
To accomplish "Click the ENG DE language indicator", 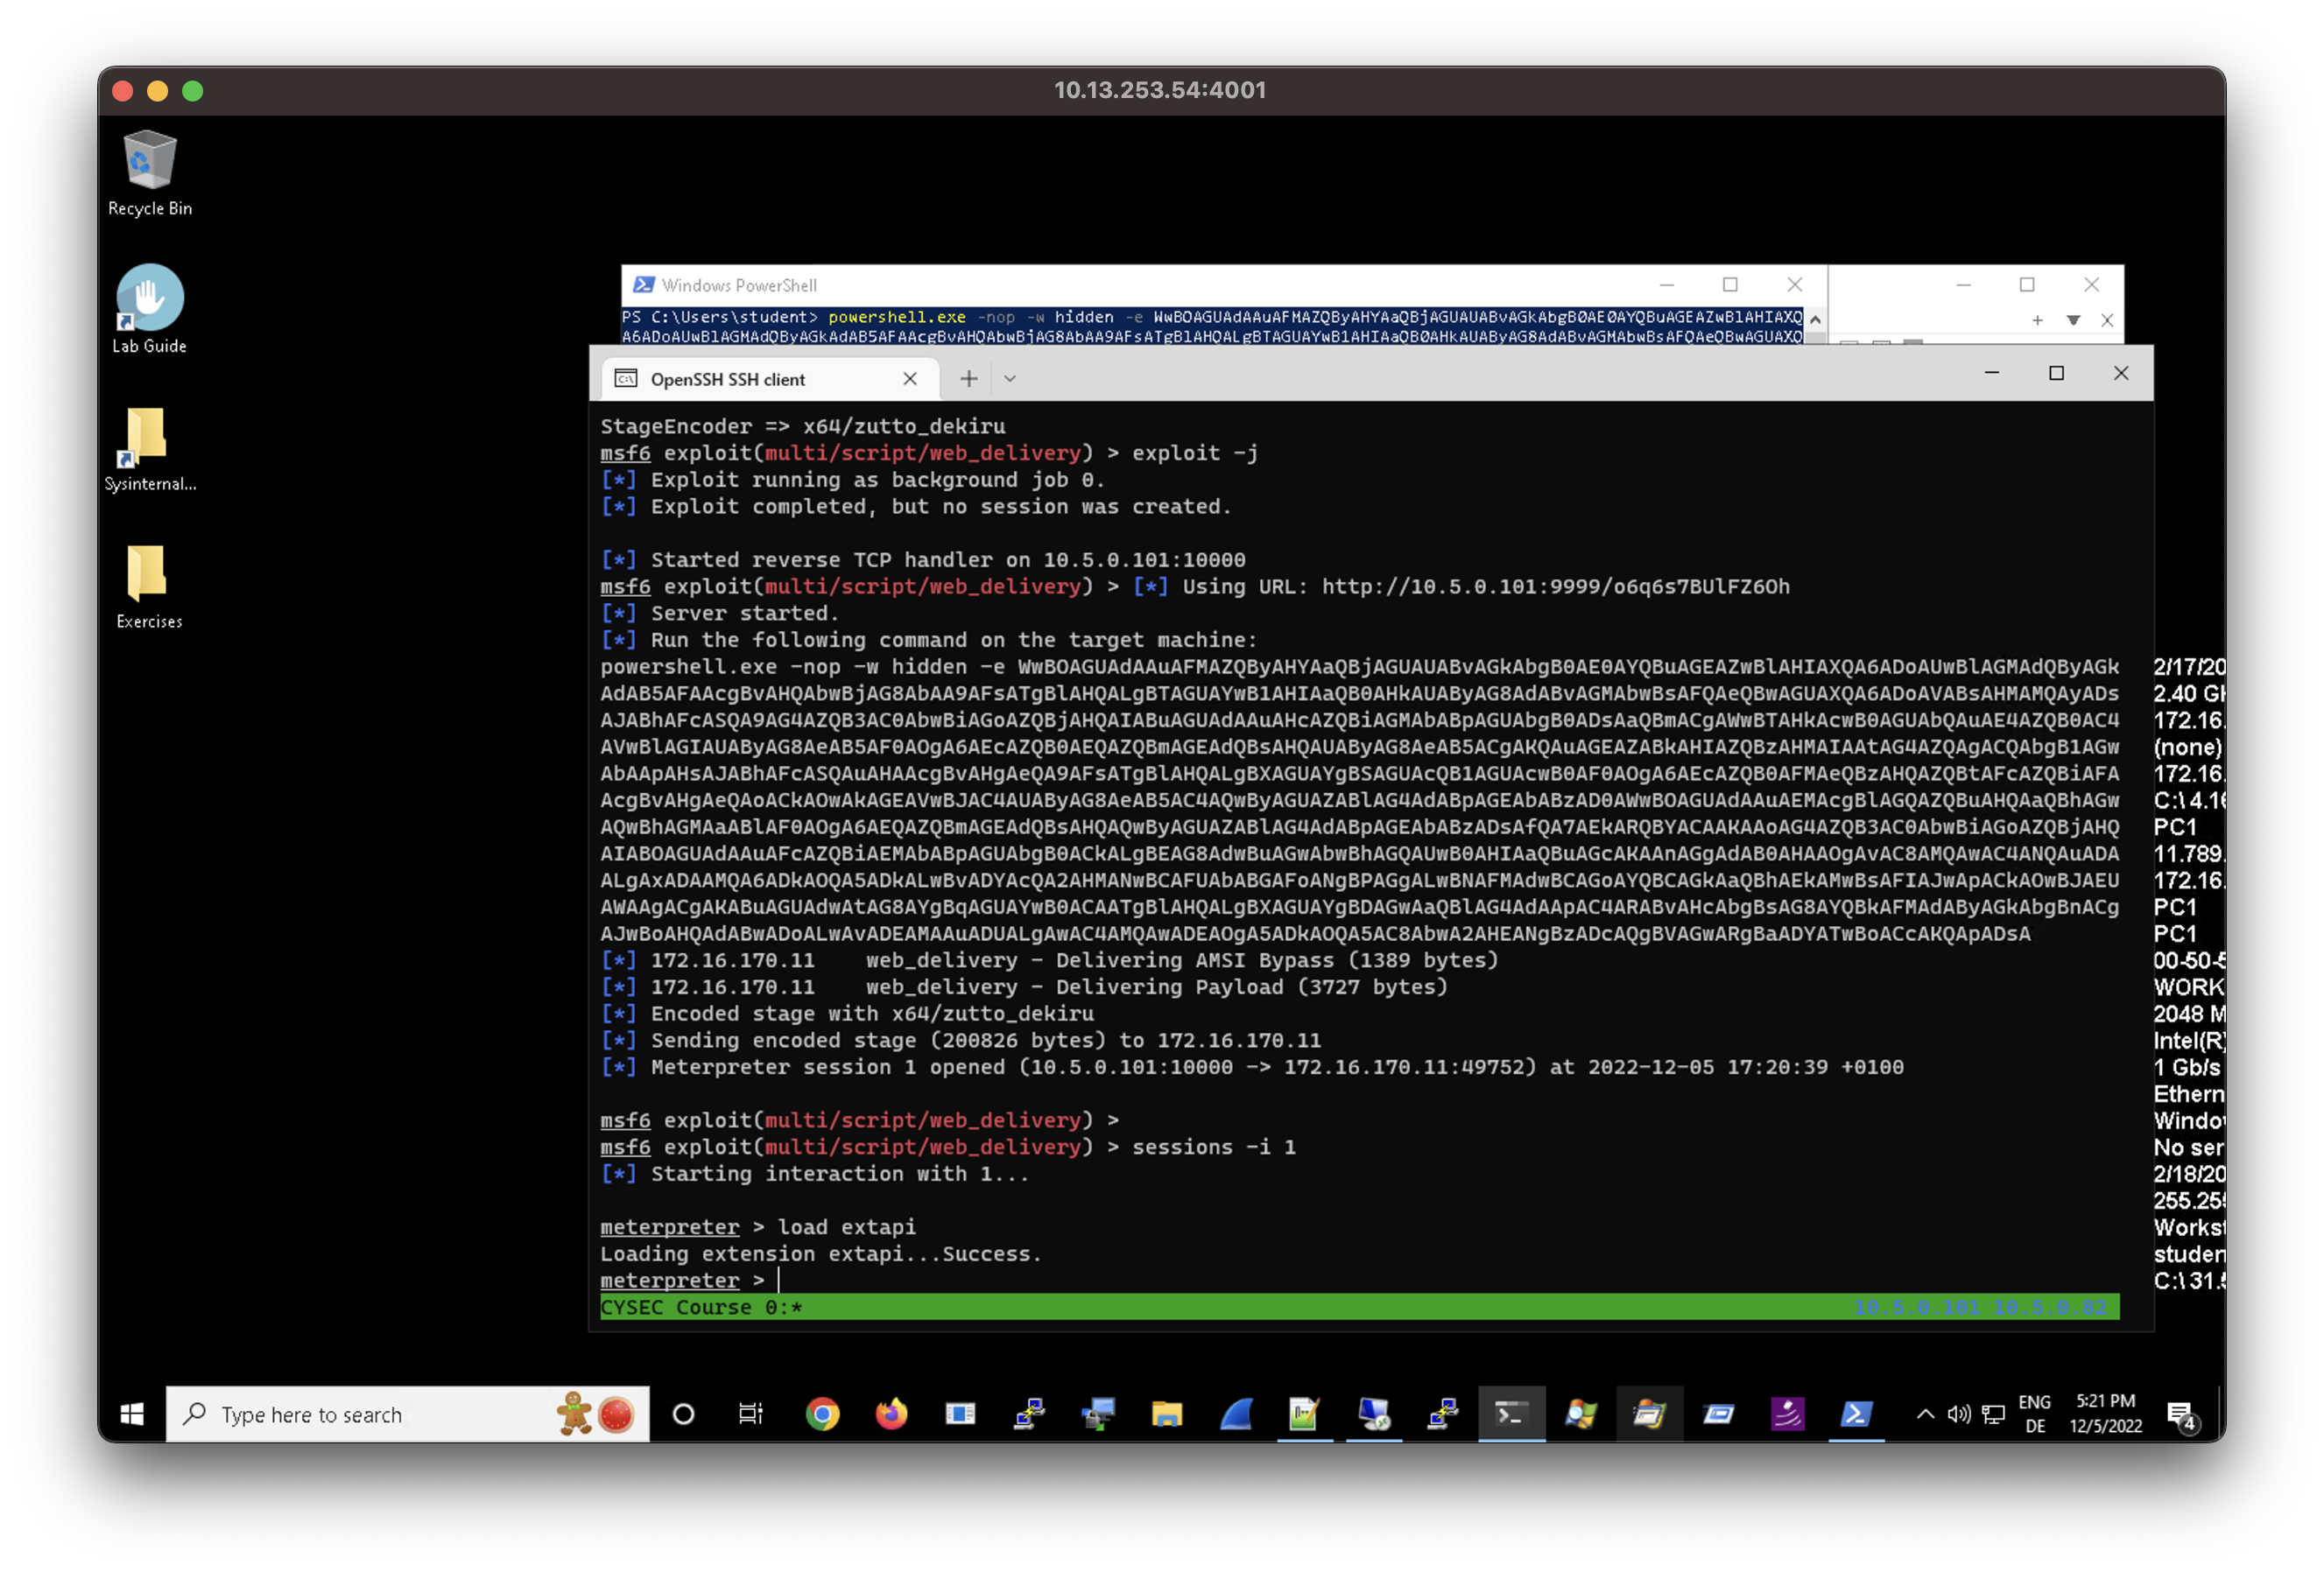I will [2034, 1414].
